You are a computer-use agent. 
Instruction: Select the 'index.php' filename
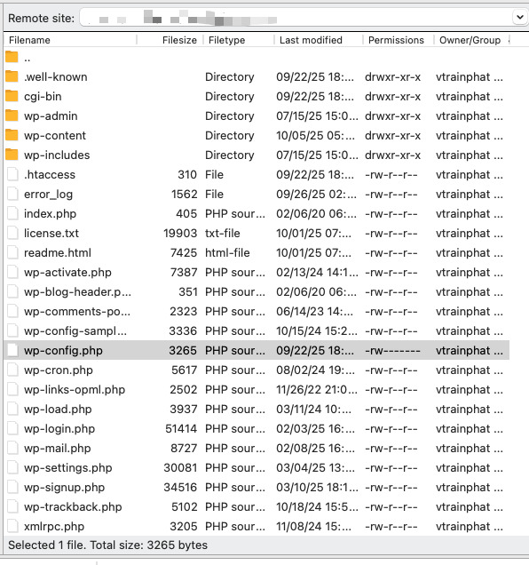50,214
